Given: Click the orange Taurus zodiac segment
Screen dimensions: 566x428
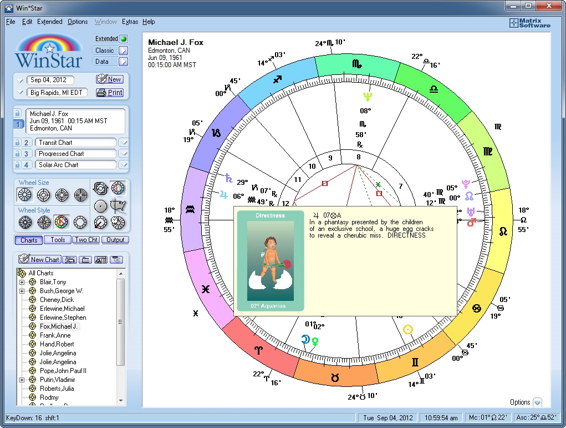Looking at the screenshot, I should (x=335, y=376).
